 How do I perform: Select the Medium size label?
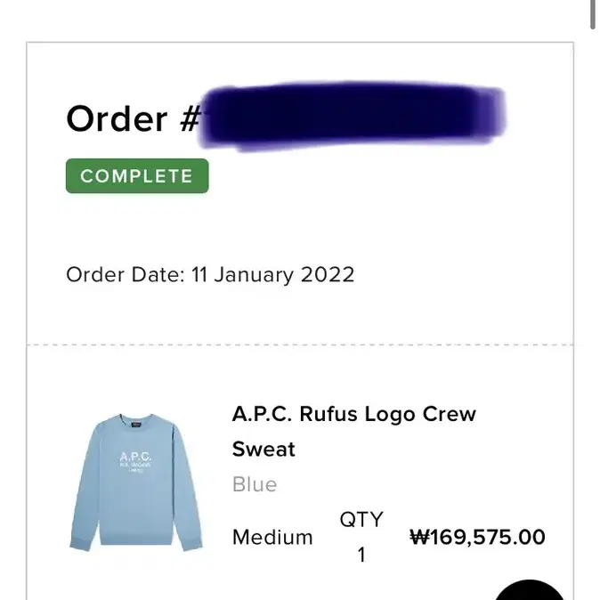click(x=272, y=537)
